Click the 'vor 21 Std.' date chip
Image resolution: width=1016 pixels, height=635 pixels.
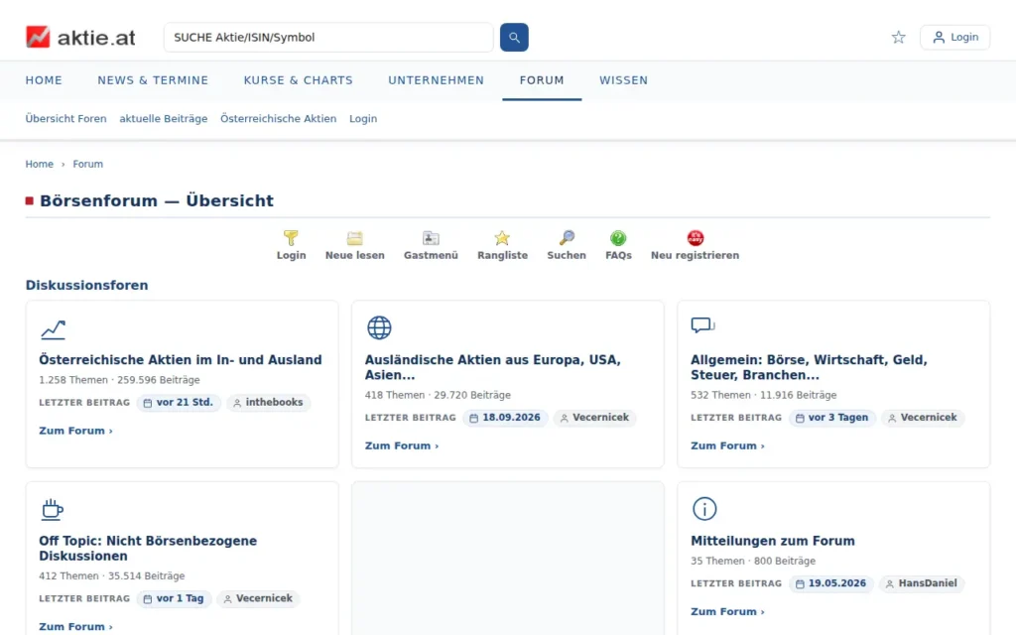(179, 403)
